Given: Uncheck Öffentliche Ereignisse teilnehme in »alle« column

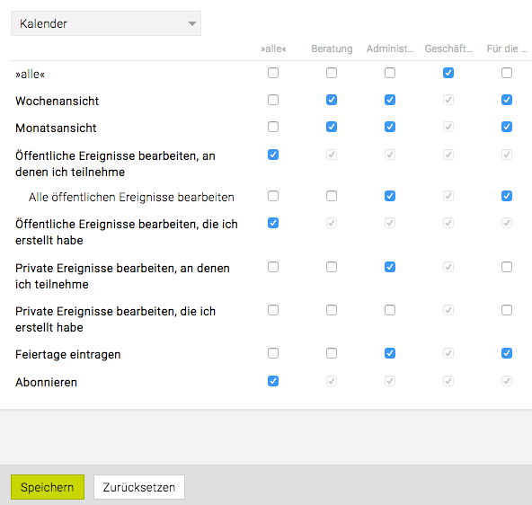Looking at the screenshot, I should [273, 155].
